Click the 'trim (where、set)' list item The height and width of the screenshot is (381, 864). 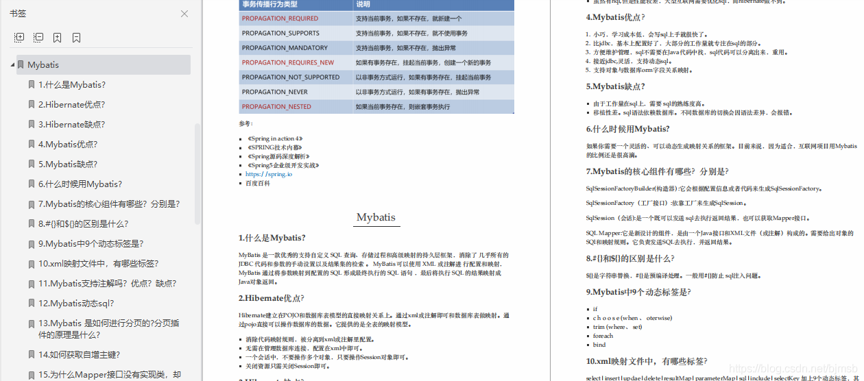point(617,327)
